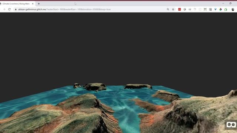Minimize the Chrome window

click(x=223, y=3)
